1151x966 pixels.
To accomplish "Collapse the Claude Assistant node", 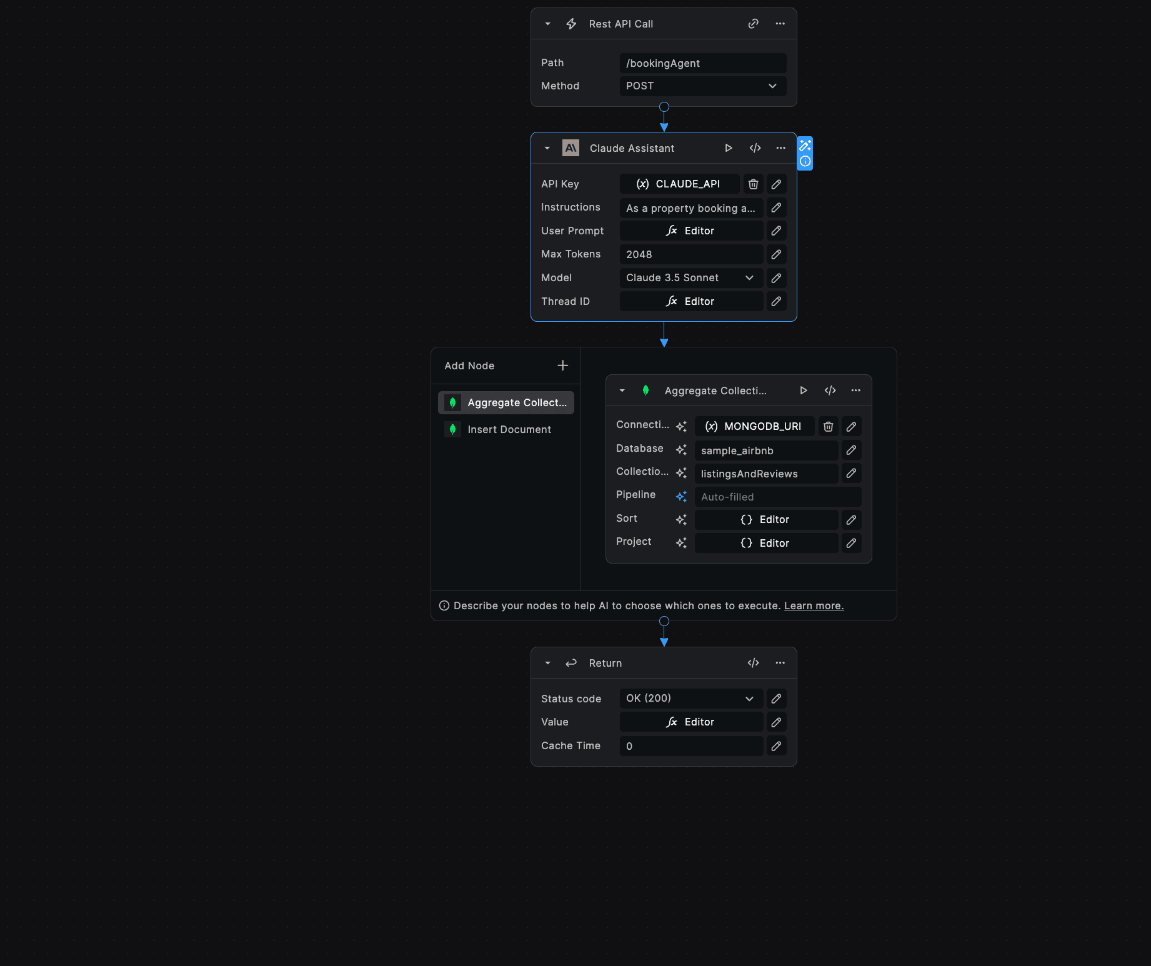I will pyautogui.click(x=547, y=148).
